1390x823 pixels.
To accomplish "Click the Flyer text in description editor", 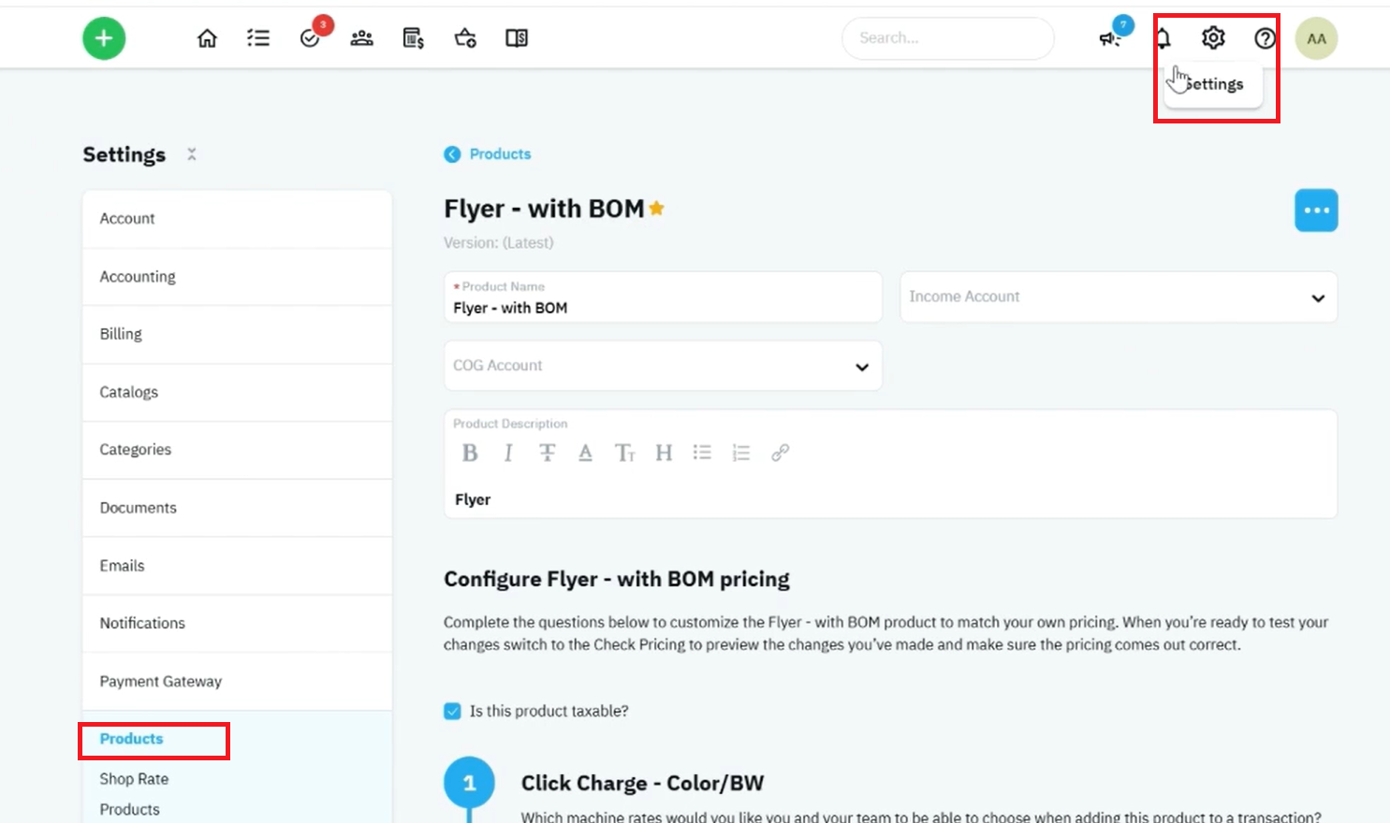I will [473, 500].
